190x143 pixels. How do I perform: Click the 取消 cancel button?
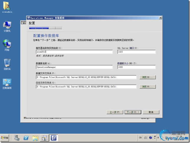(151, 112)
